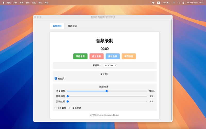Click the 停止录音 button
This screenshot has height=129, width=206.
[97, 56]
